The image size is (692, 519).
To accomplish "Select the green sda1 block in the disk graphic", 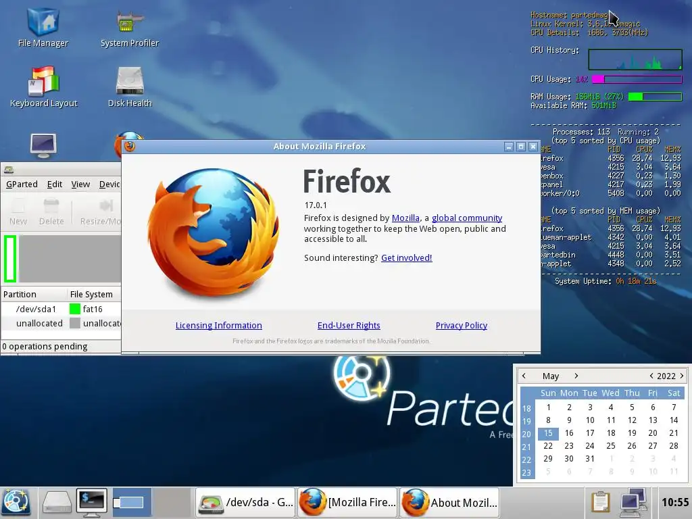I will click(10, 259).
